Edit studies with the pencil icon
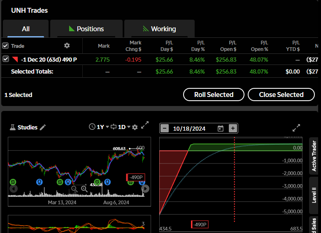The width and height of the screenshot is (321, 233). coord(42,127)
